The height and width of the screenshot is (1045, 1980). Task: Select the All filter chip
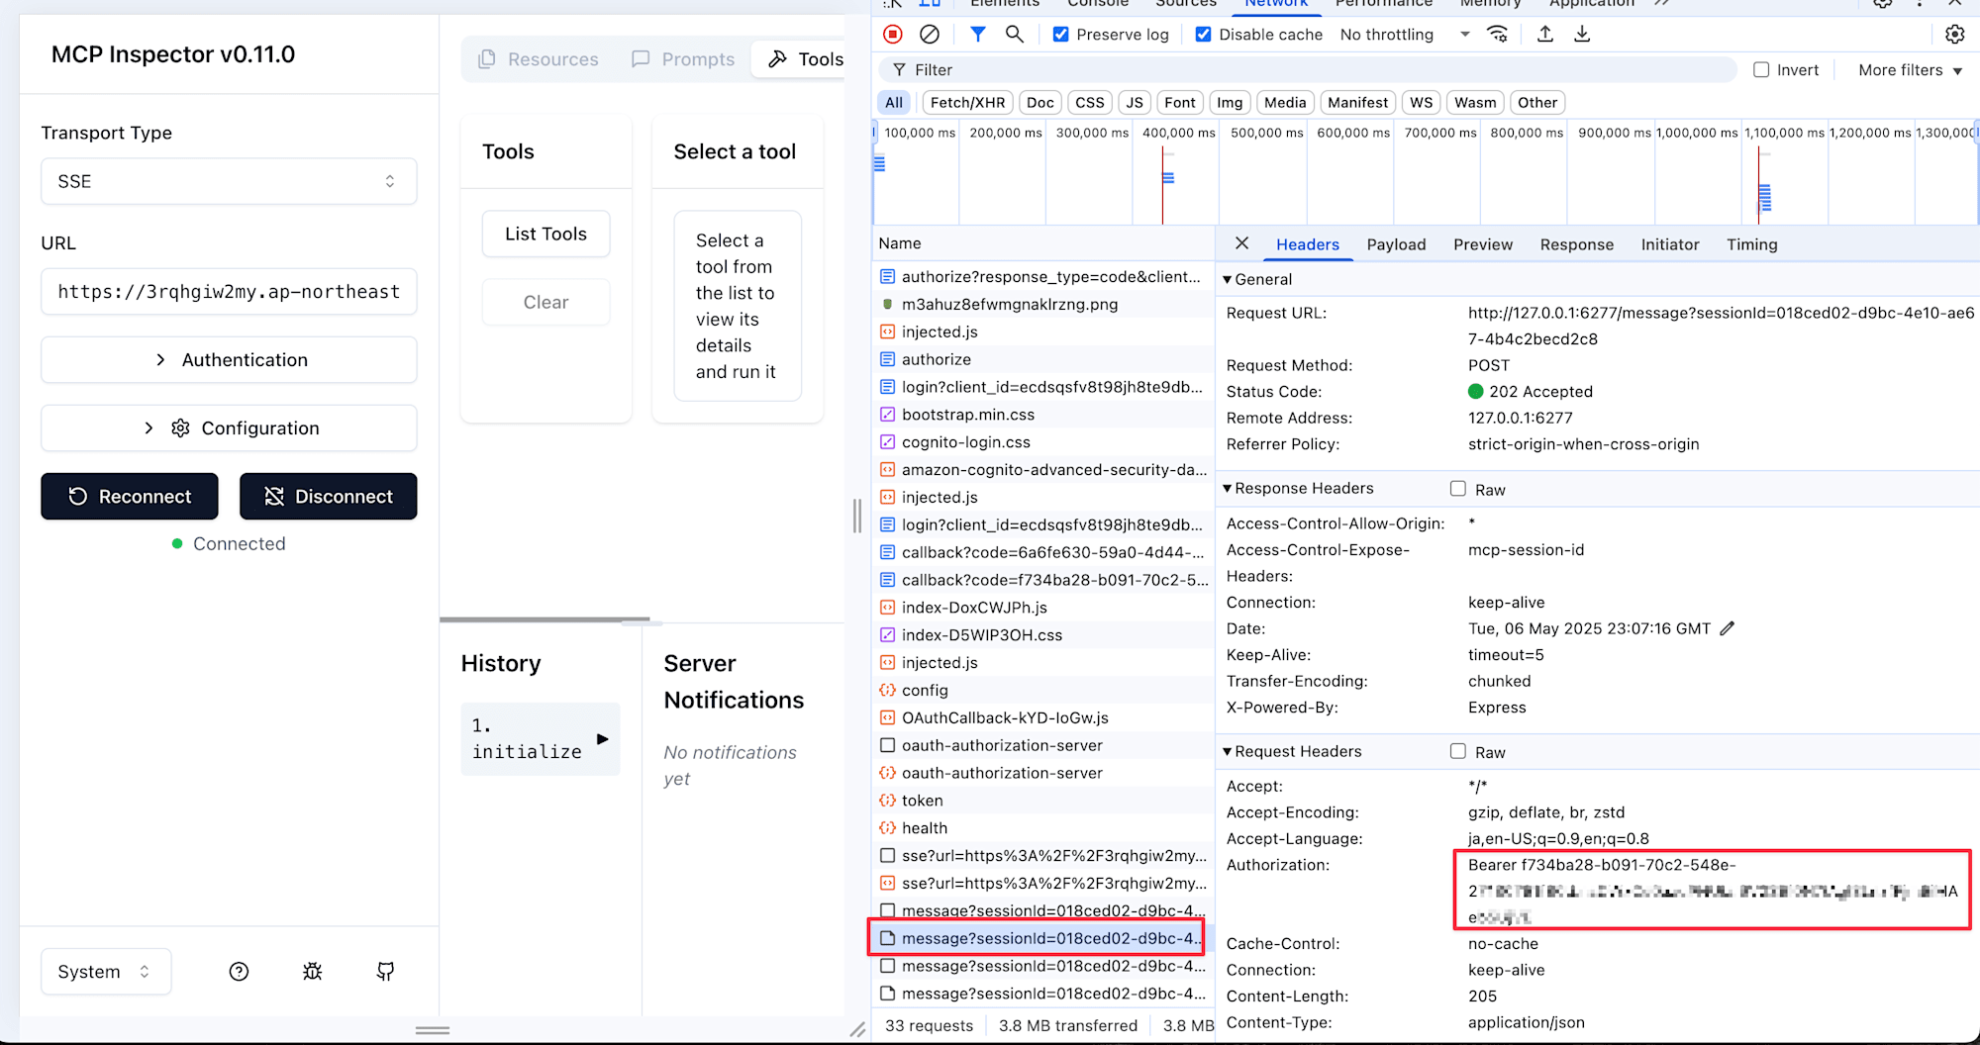[894, 103]
